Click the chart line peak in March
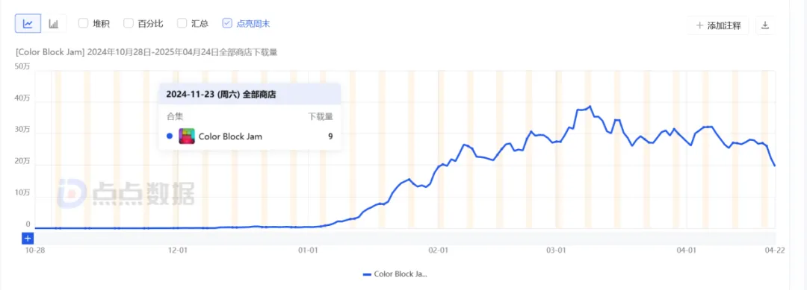Image resolution: width=807 pixels, height=290 pixels. 590,107
